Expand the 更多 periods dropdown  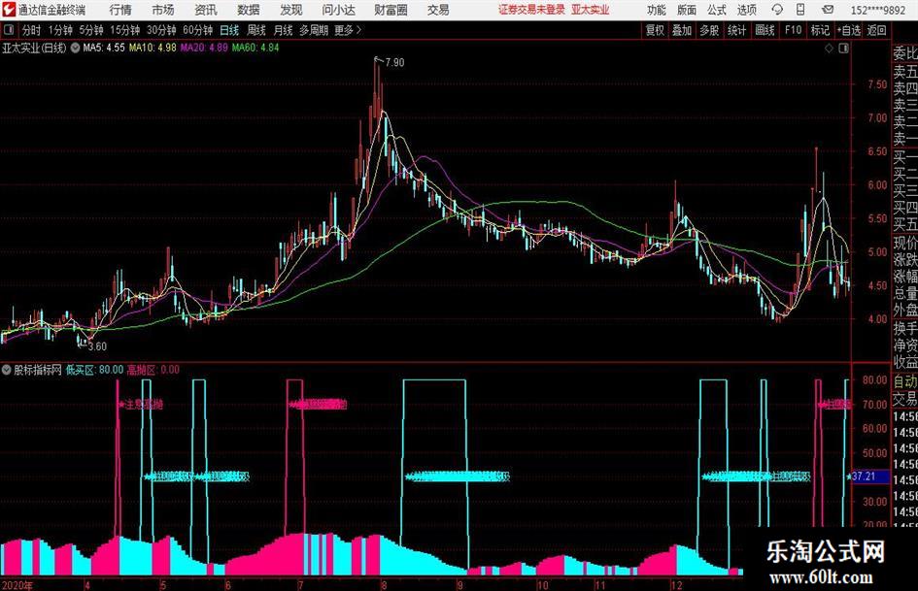348,30
